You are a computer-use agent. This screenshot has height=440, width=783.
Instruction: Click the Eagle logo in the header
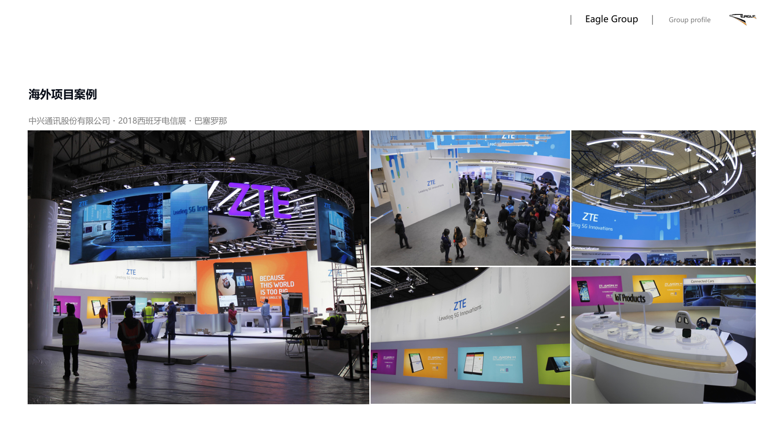pyautogui.click(x=743, y=19)
